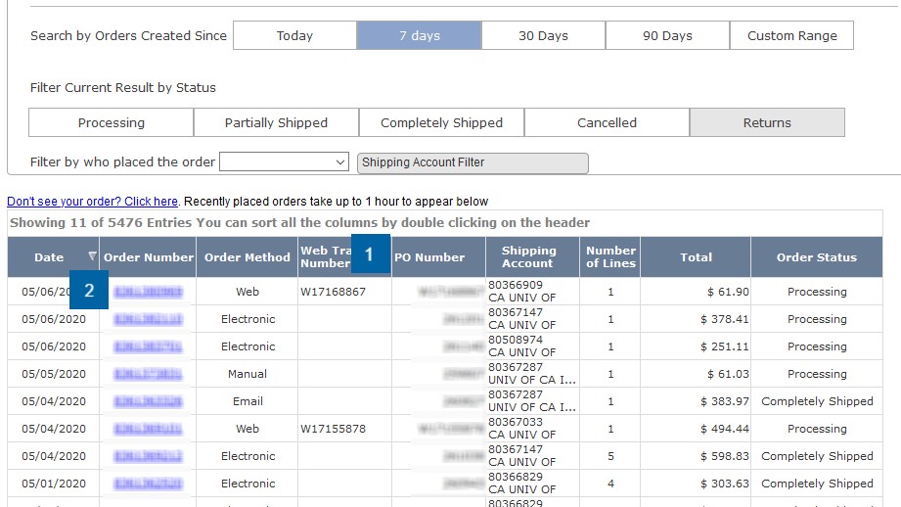The height and width of the screenshot is (507, 901).
Task: Open the Custom Range option
Action: (x=791, y=35)
